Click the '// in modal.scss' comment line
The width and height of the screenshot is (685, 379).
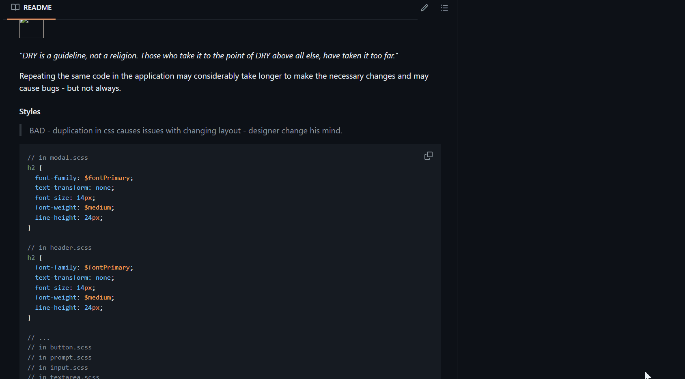[58, 158]
